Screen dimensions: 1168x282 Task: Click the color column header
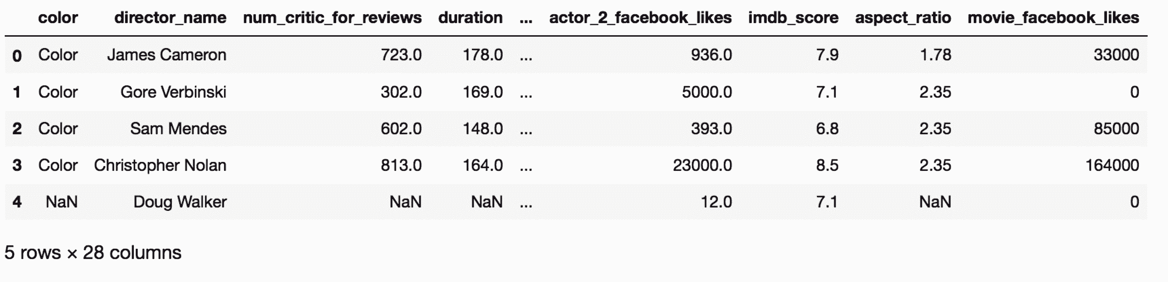(x=58, y=18)
